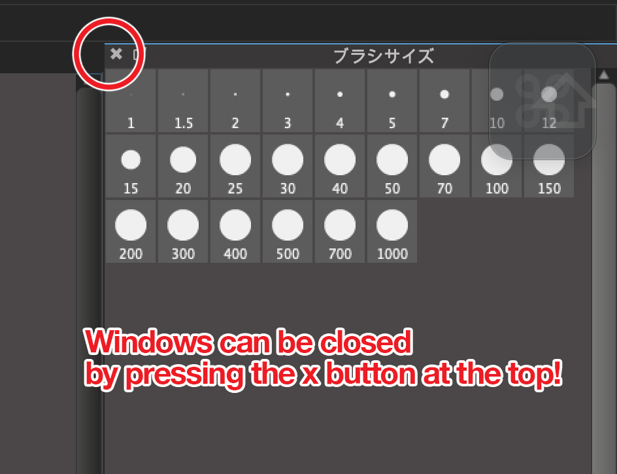617x474 pixels.
Task: Choose brush size 700 preset
Action: pyautogui.click(x=340, y=231)
